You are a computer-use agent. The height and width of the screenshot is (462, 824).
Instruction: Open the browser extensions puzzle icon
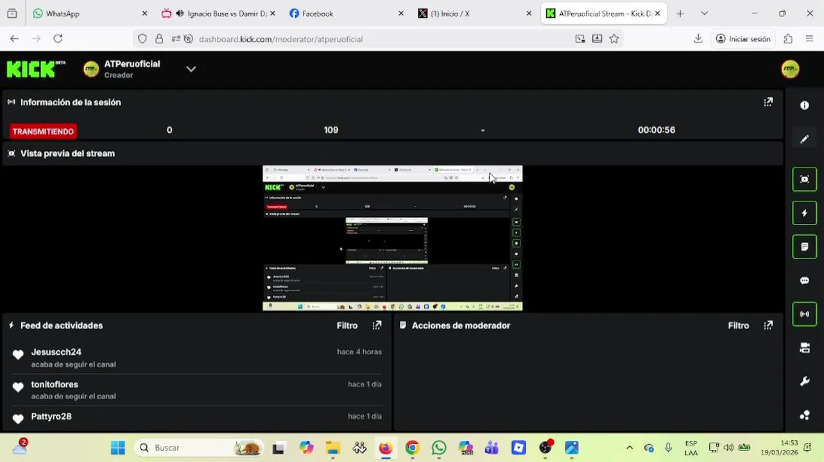(788, 38)
